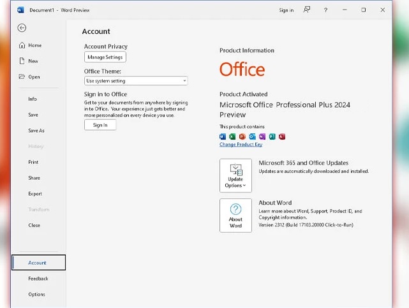Image resolution: width=409 pixels, height=308 pixels.
Task: Go to Options in sidebar
Action: 37,294
